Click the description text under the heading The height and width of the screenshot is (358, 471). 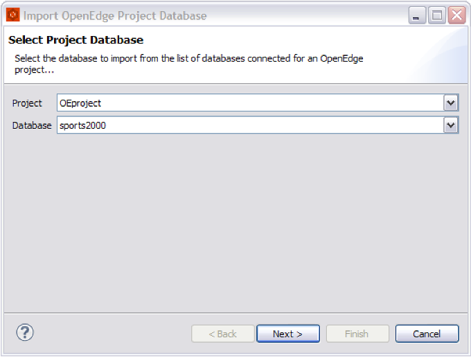tap(188, 64)
